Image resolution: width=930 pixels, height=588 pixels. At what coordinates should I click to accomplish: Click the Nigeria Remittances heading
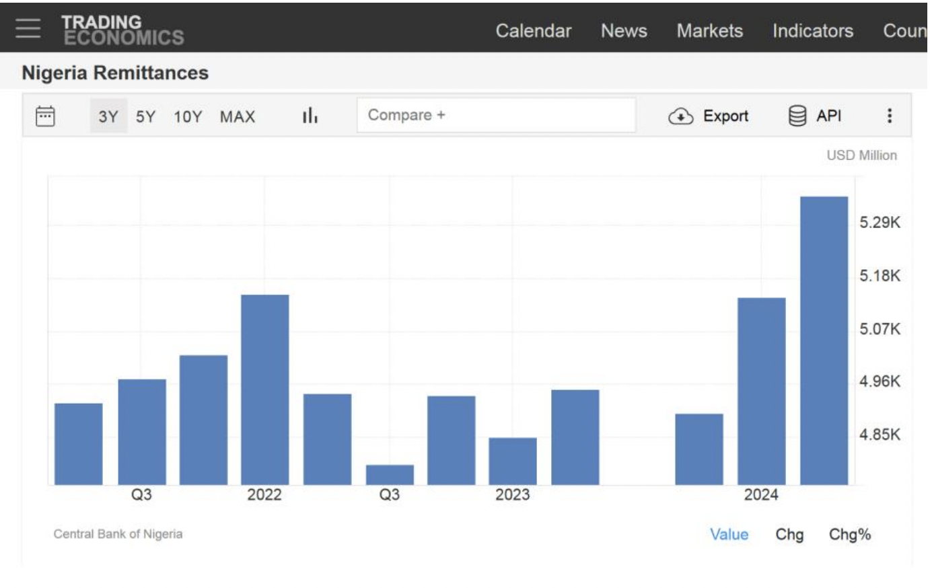click(x=115, y=73)
